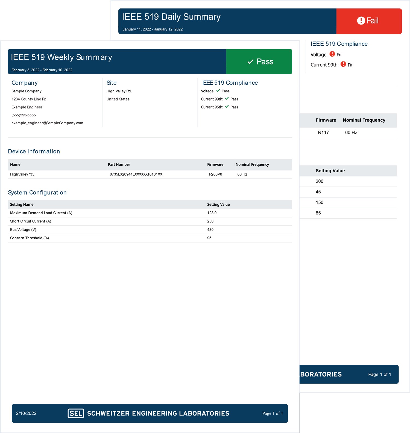This screenshot has width=410, height=433.
Task: Click the red Fail icon beside Voltage in the Daily report
Action: (x=332, y=54)
